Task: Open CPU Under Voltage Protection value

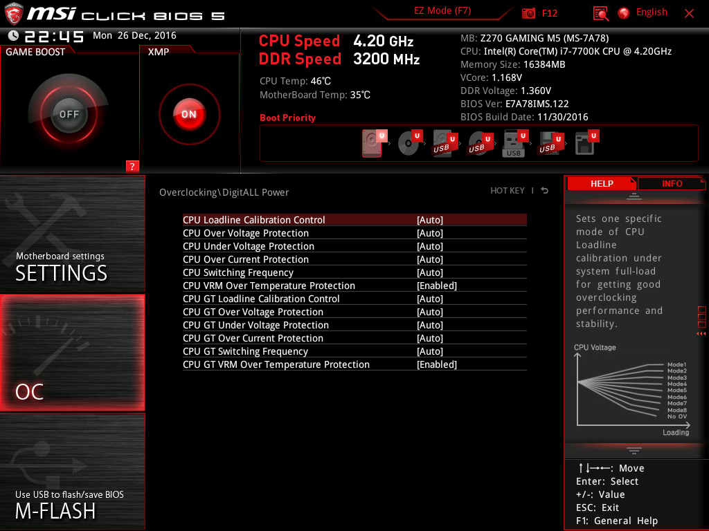Action: (429, 246)
